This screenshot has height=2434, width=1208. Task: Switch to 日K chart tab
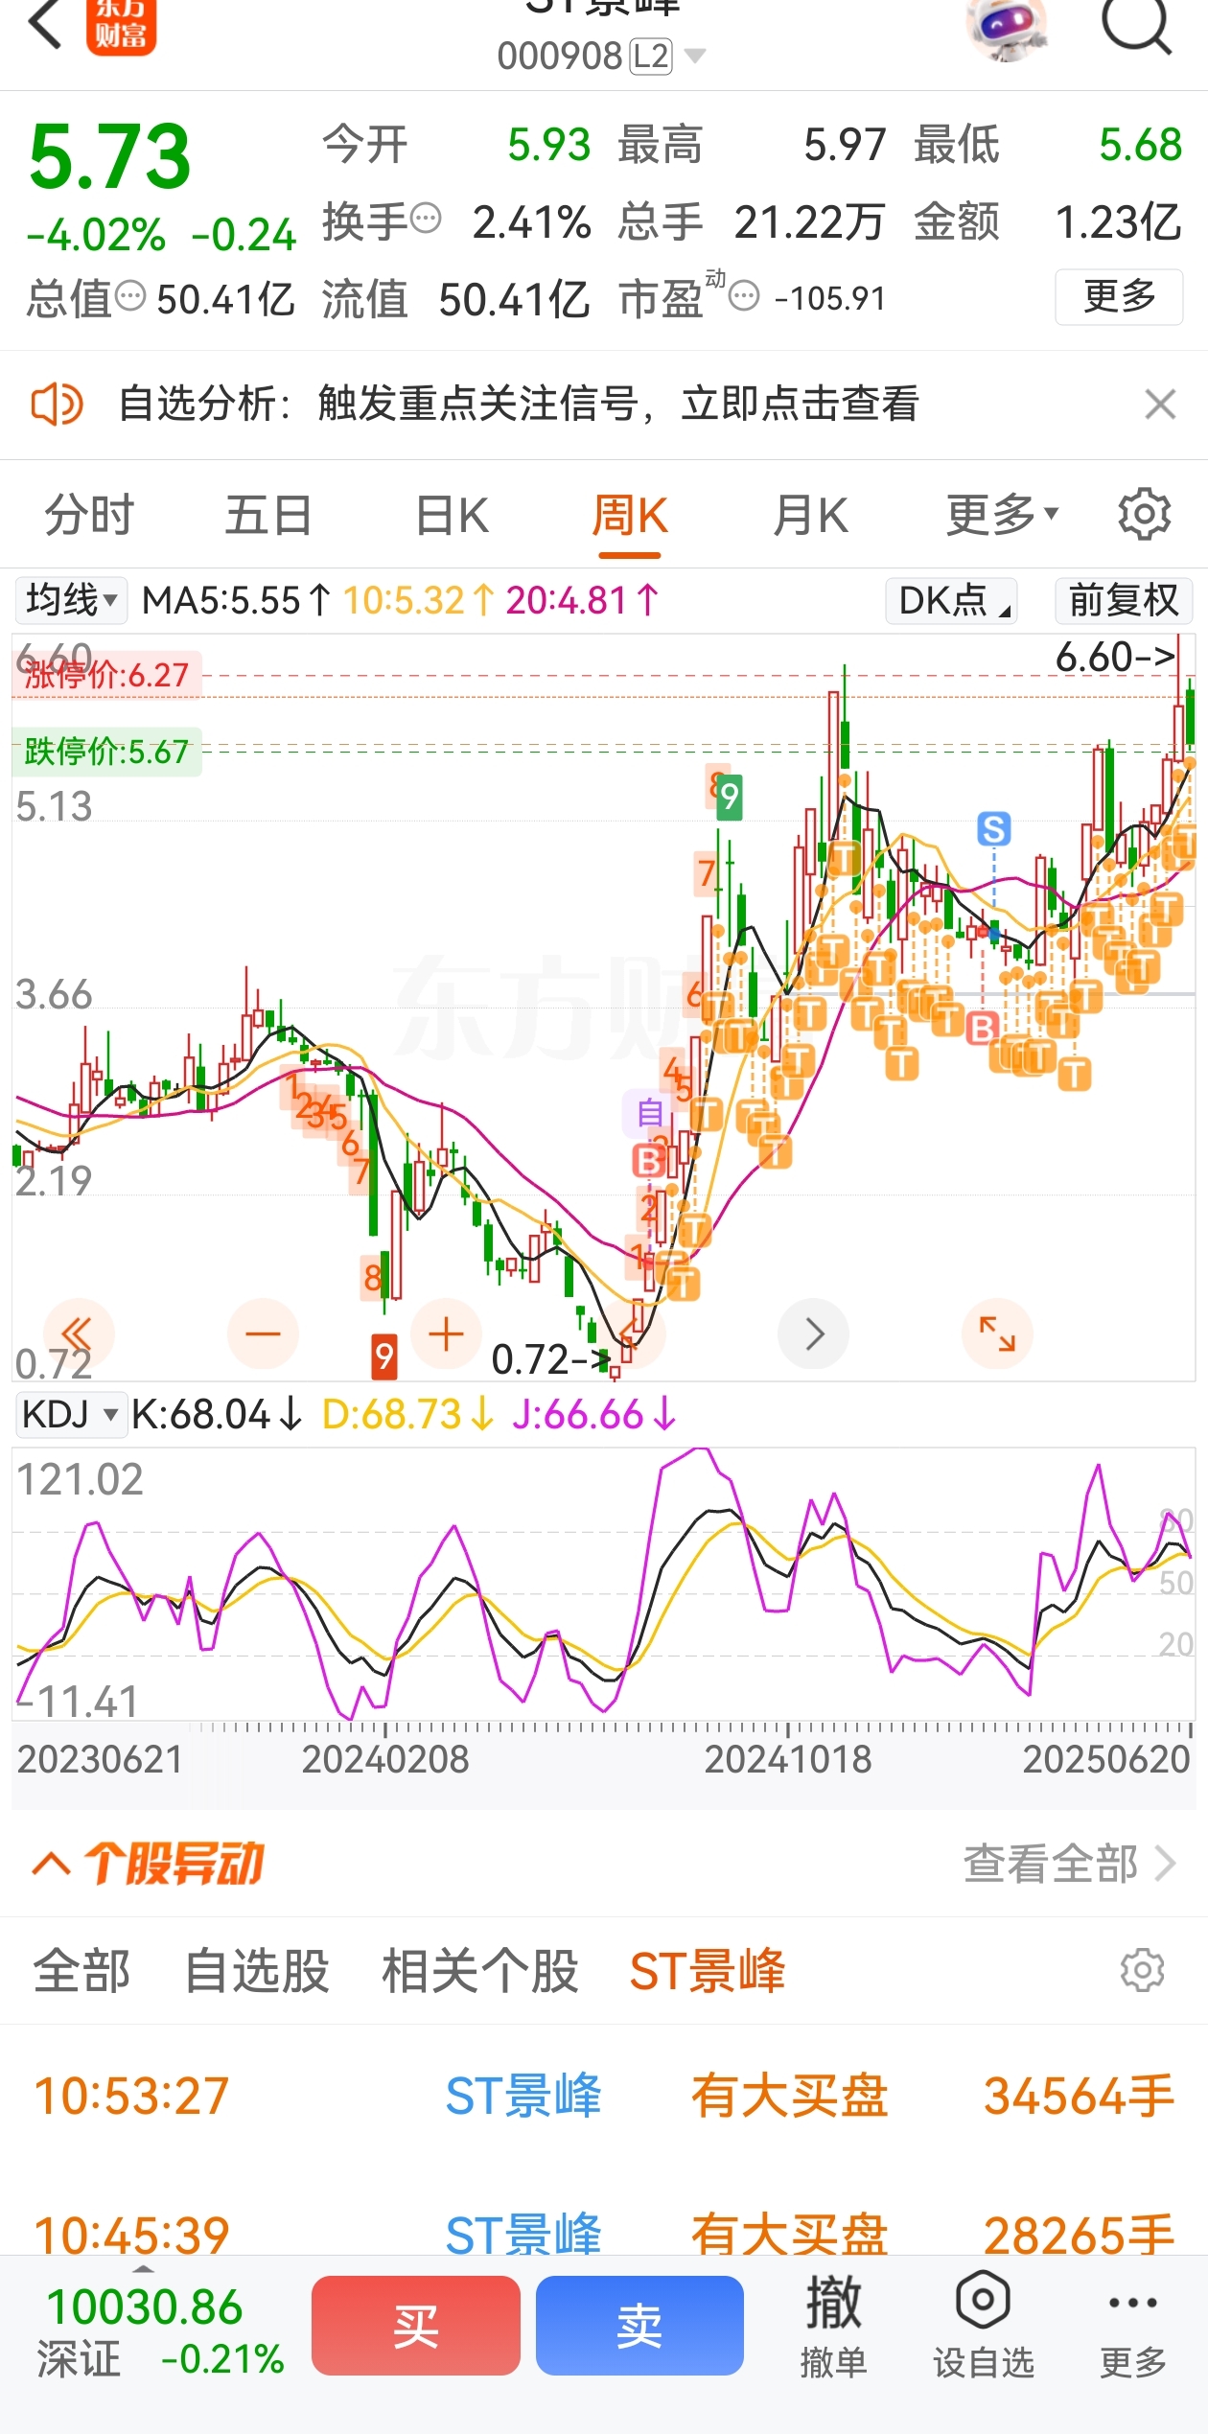click(x=452, y=515)
